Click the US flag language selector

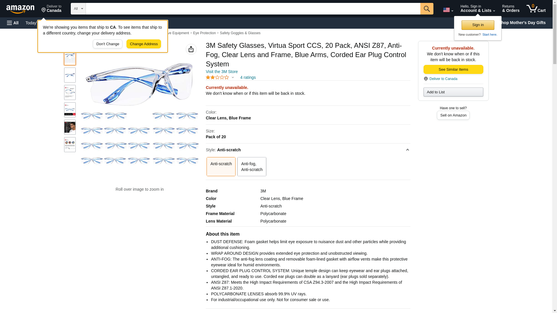pyautogui.click(x=448, y=10)
